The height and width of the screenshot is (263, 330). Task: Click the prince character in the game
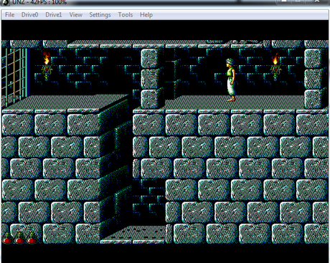[x=231, y=80]
